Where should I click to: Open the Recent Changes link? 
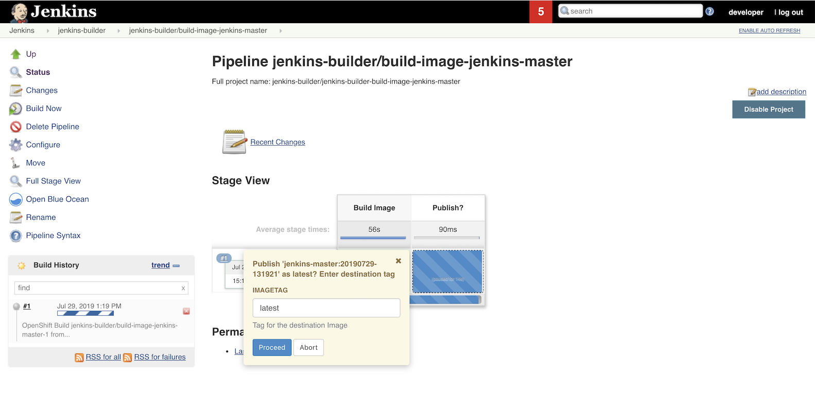278,142
